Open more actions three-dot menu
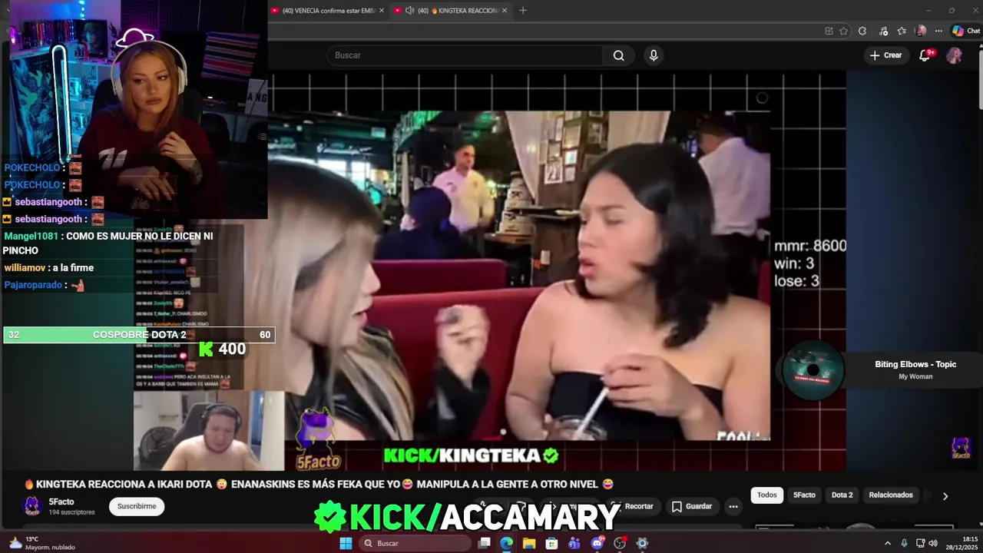983x553 pixels. (x=733, y=506)
